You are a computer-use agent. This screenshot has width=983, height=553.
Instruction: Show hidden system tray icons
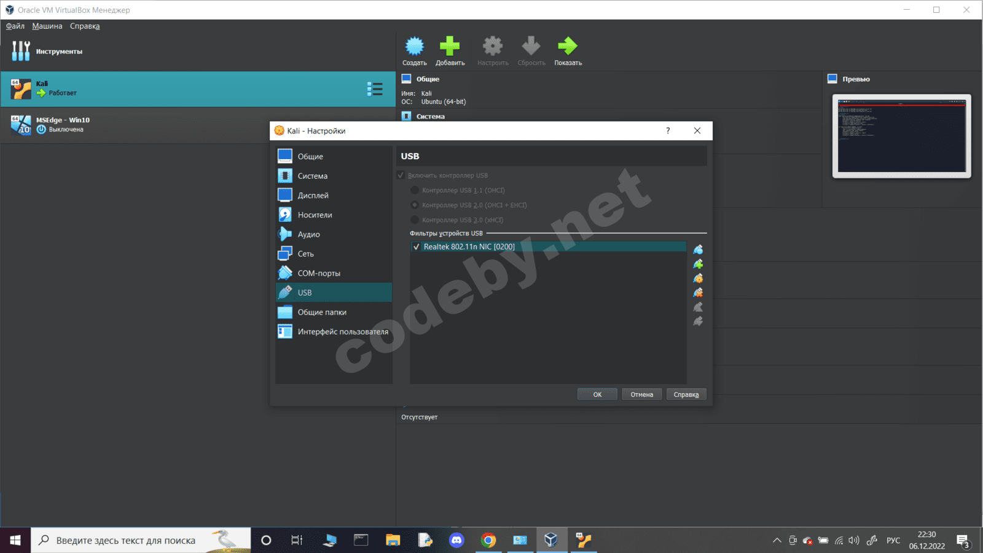tap(777, 541)
